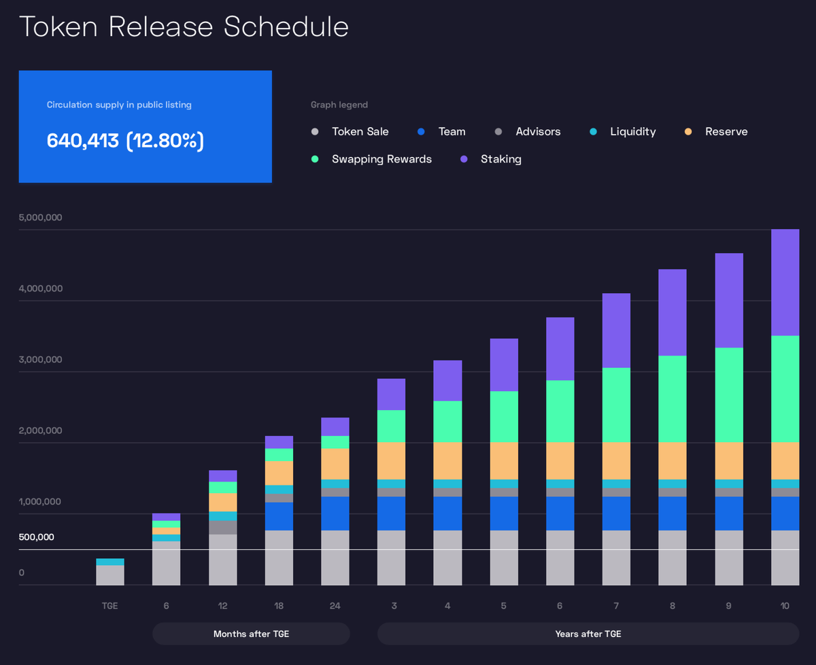Image resolution: width=816 pixels, height=665 pixels.
Task: Click the blue Team legend dot
Action: (x=422, y=132)
